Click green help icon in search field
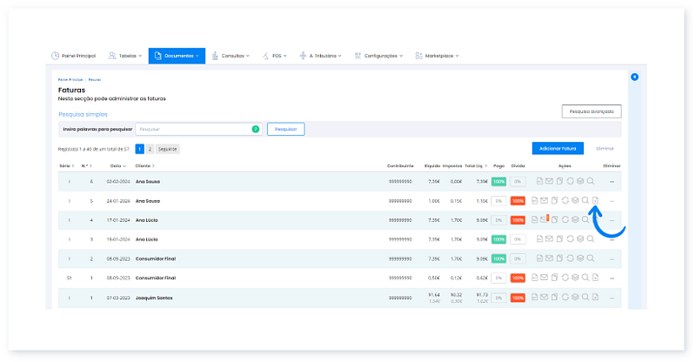 [x=255, y=129]
